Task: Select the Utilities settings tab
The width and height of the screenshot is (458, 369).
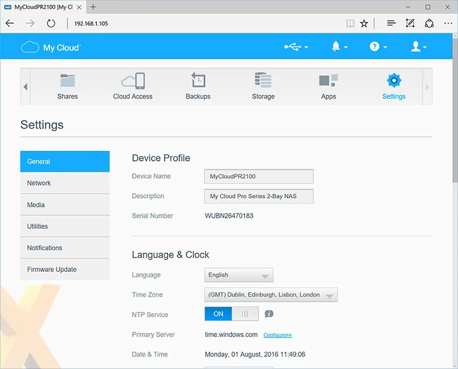Action: click(x=65, y=227)
